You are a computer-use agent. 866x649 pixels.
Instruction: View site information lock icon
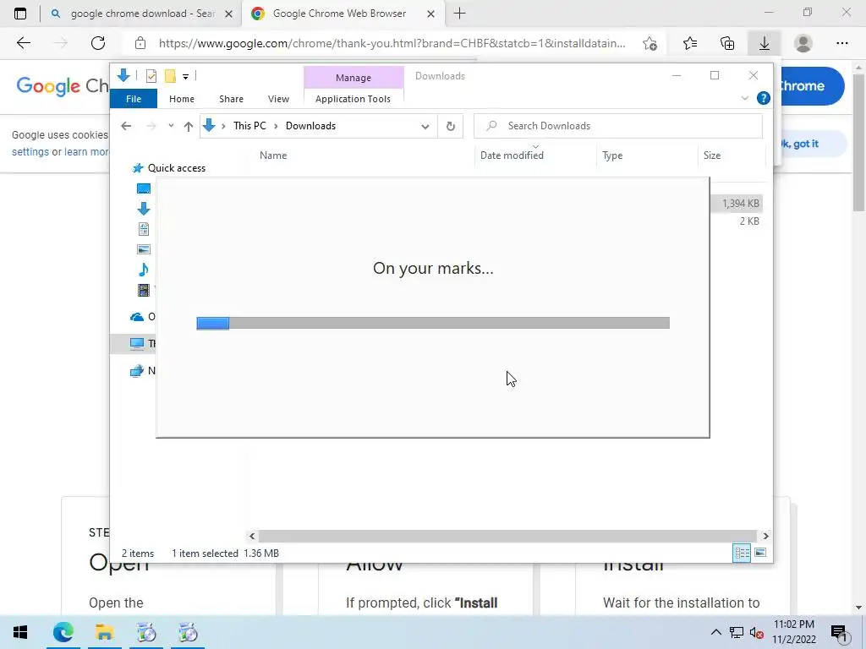pyautogui.click(x=140, y=43)
